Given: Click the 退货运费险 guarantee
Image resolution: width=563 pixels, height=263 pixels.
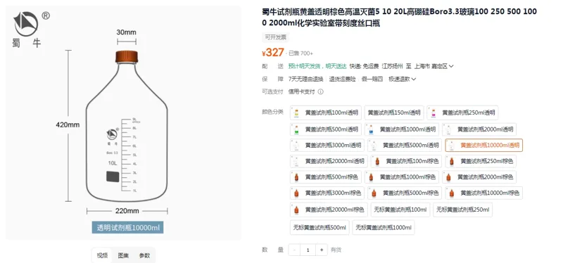Looking at the screenshot, I should 343,79.
